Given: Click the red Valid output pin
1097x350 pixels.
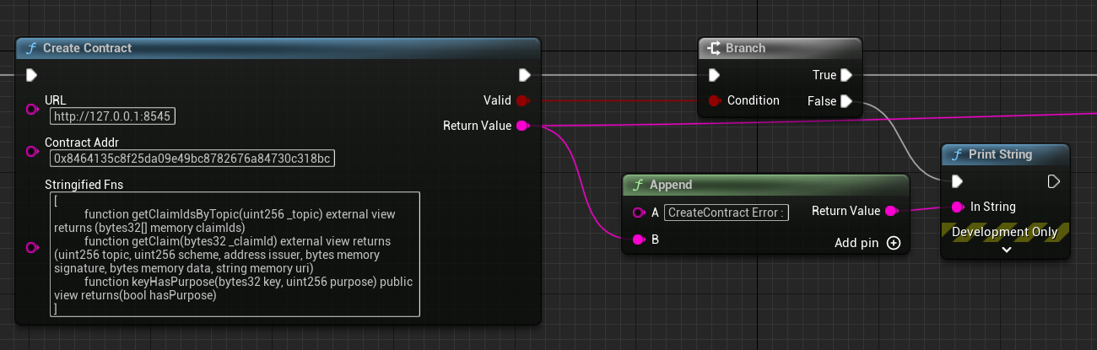Looking at the screenshot, I should 521,100.
